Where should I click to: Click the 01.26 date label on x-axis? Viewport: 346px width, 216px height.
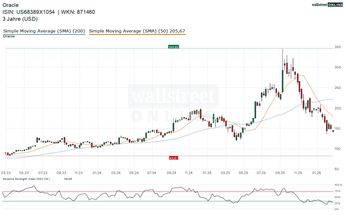tap(317, 173)
